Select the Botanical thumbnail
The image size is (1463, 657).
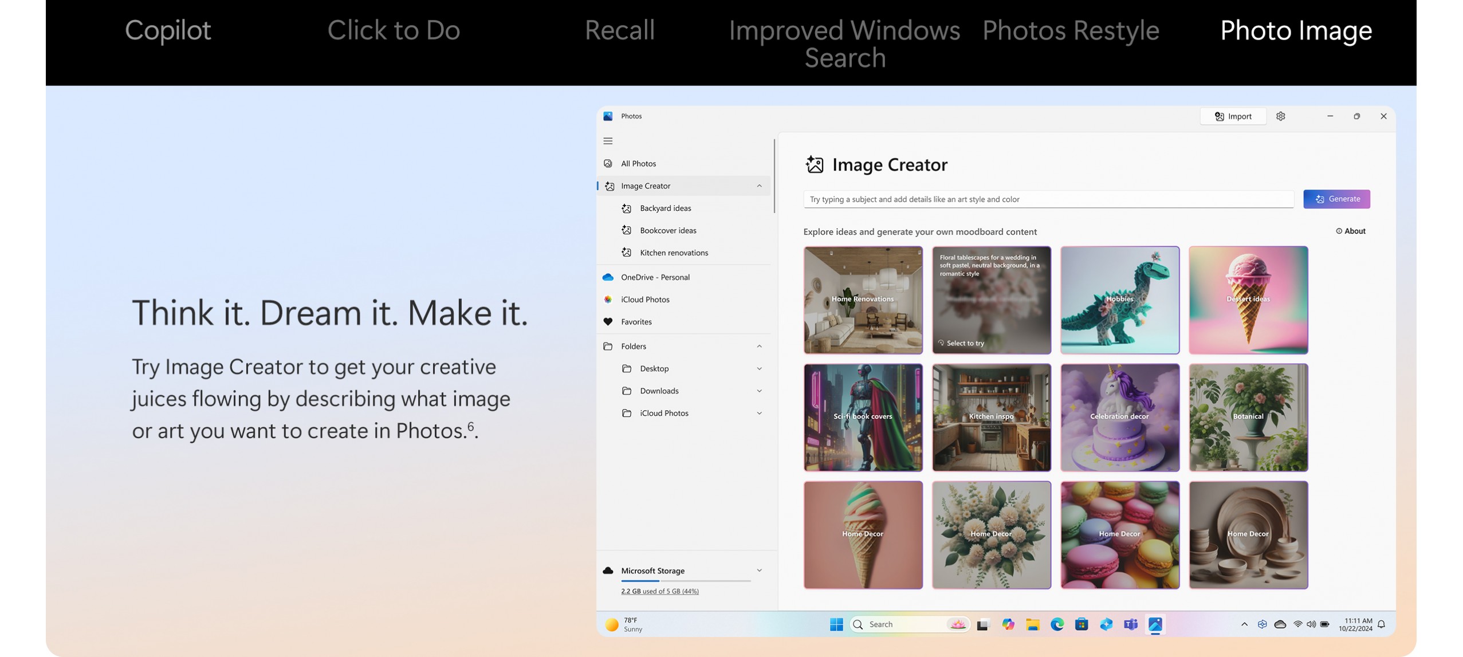tap(1248, 418)
